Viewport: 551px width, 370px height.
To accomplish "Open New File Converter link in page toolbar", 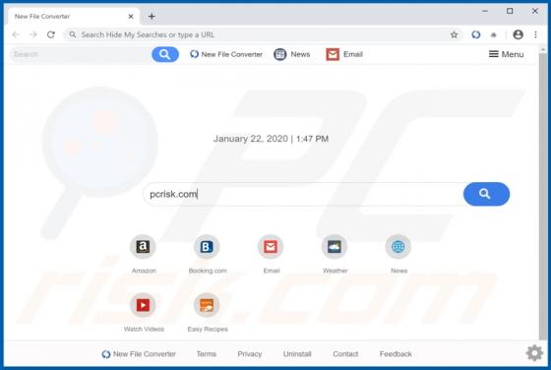I will coord(226,54).
